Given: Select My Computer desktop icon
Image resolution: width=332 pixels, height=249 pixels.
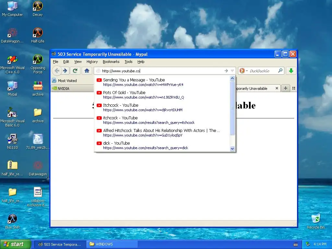Looking at the screenshot, I should pyautogui.click(x=12, y=9).
